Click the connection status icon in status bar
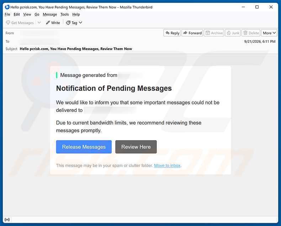This screenshot has height=226, width=281. [x=7, y=220]
